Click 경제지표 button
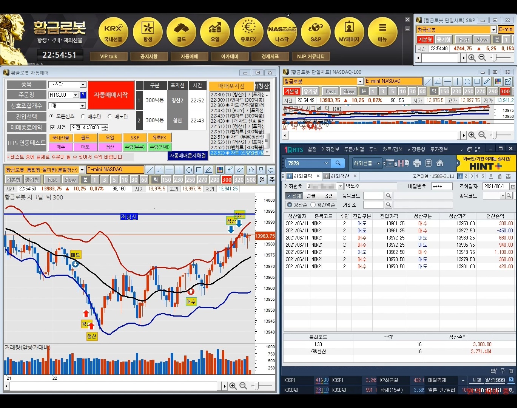Viewport: 518px width, 408px height. 270,56
